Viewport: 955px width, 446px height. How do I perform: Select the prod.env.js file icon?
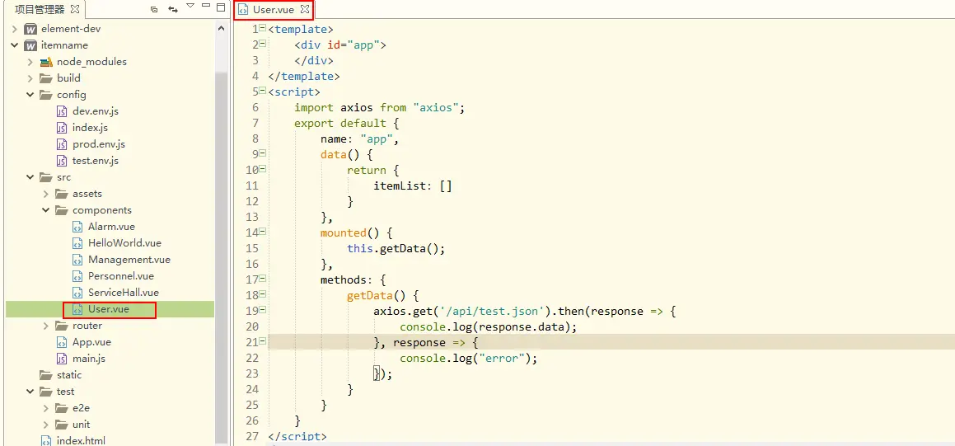click(x=62, y=144)
